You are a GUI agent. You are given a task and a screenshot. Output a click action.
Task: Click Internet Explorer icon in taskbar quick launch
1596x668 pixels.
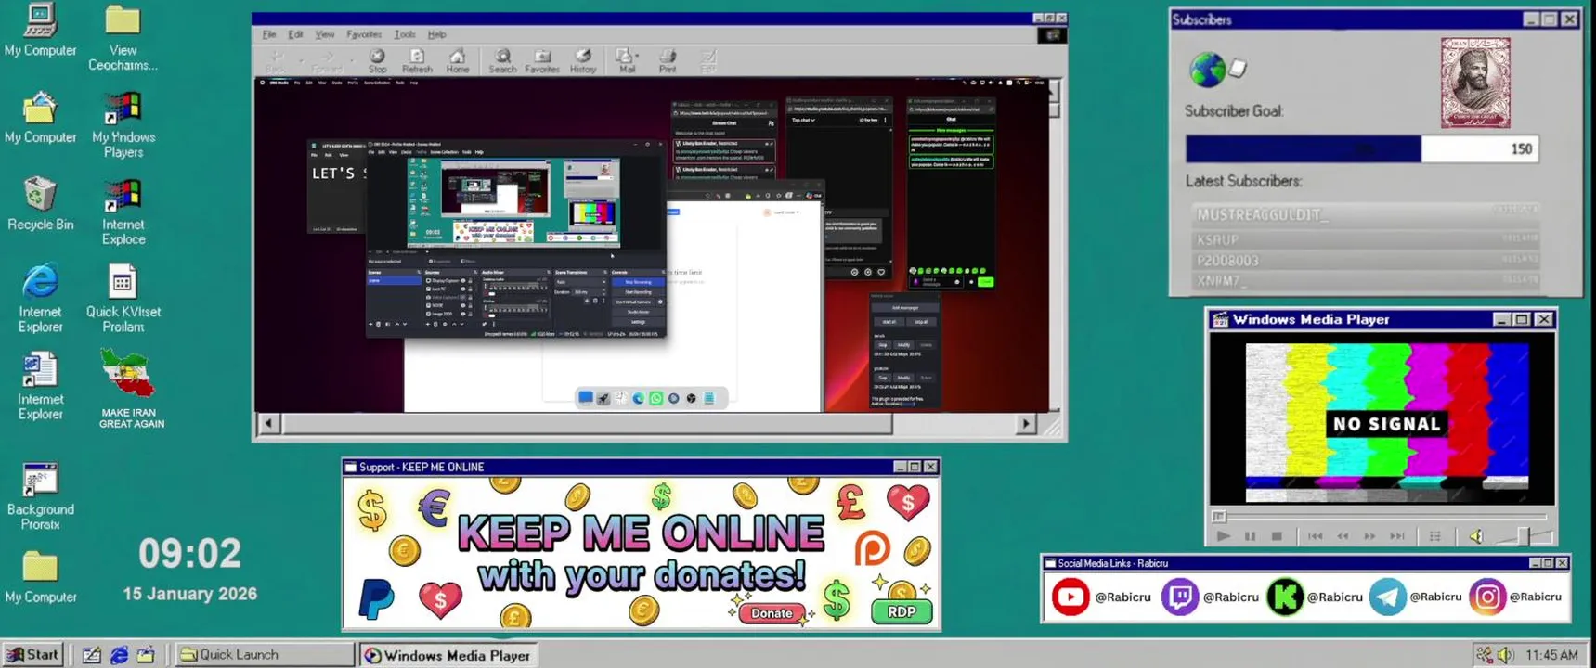pos(119,655)
